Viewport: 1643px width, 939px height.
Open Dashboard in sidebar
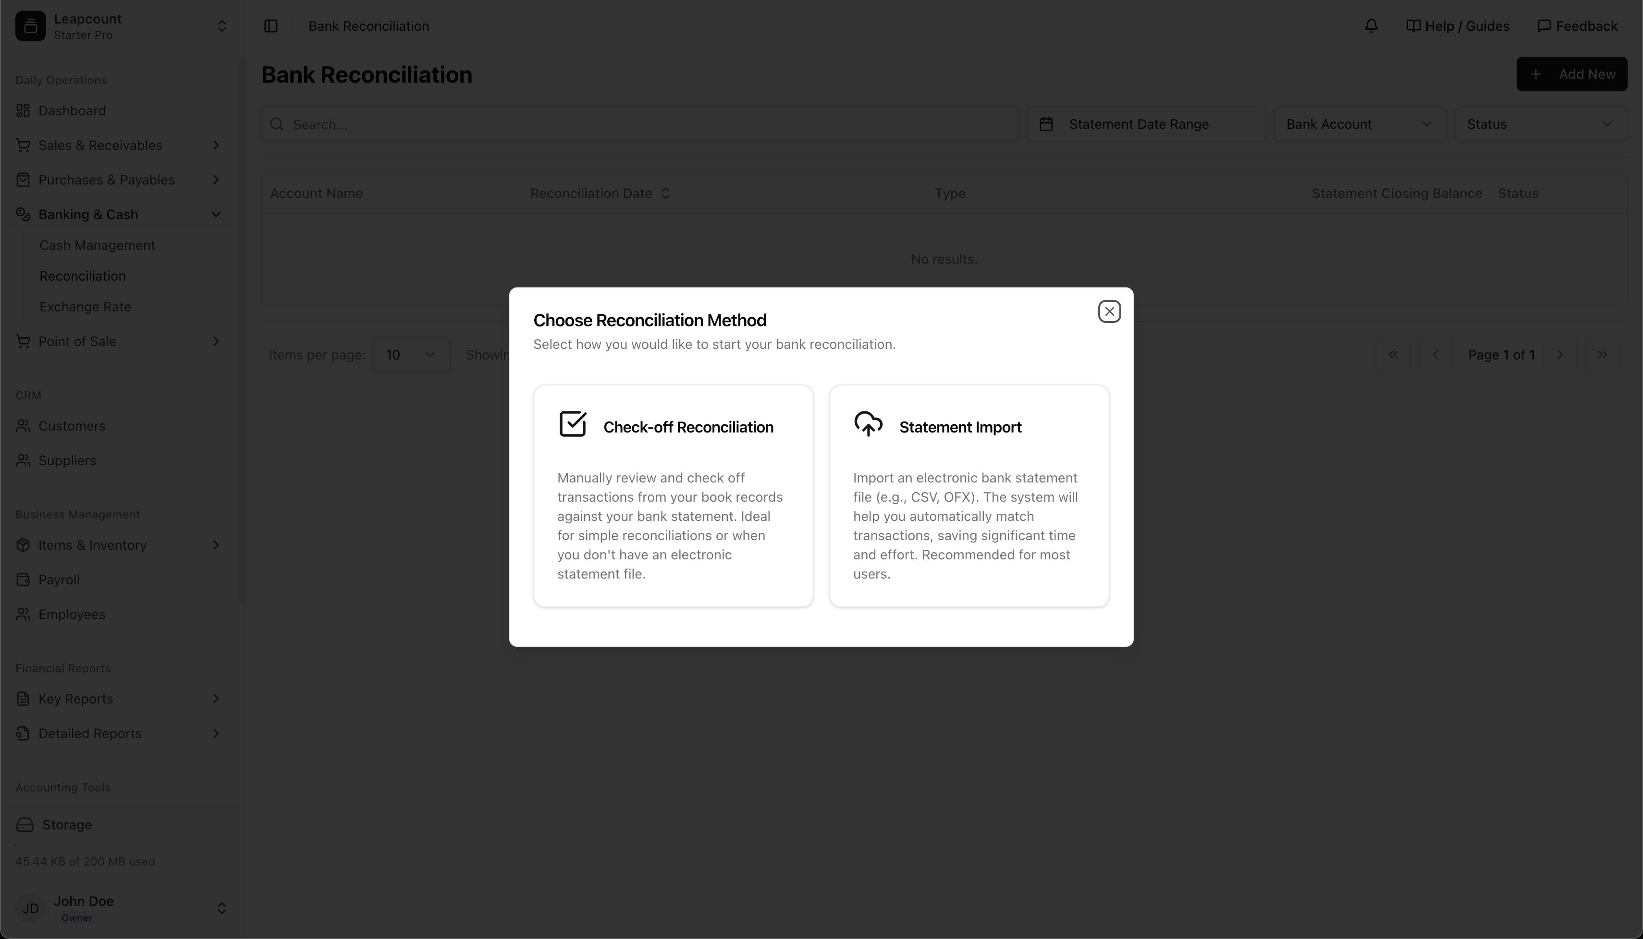coord(123,111)
